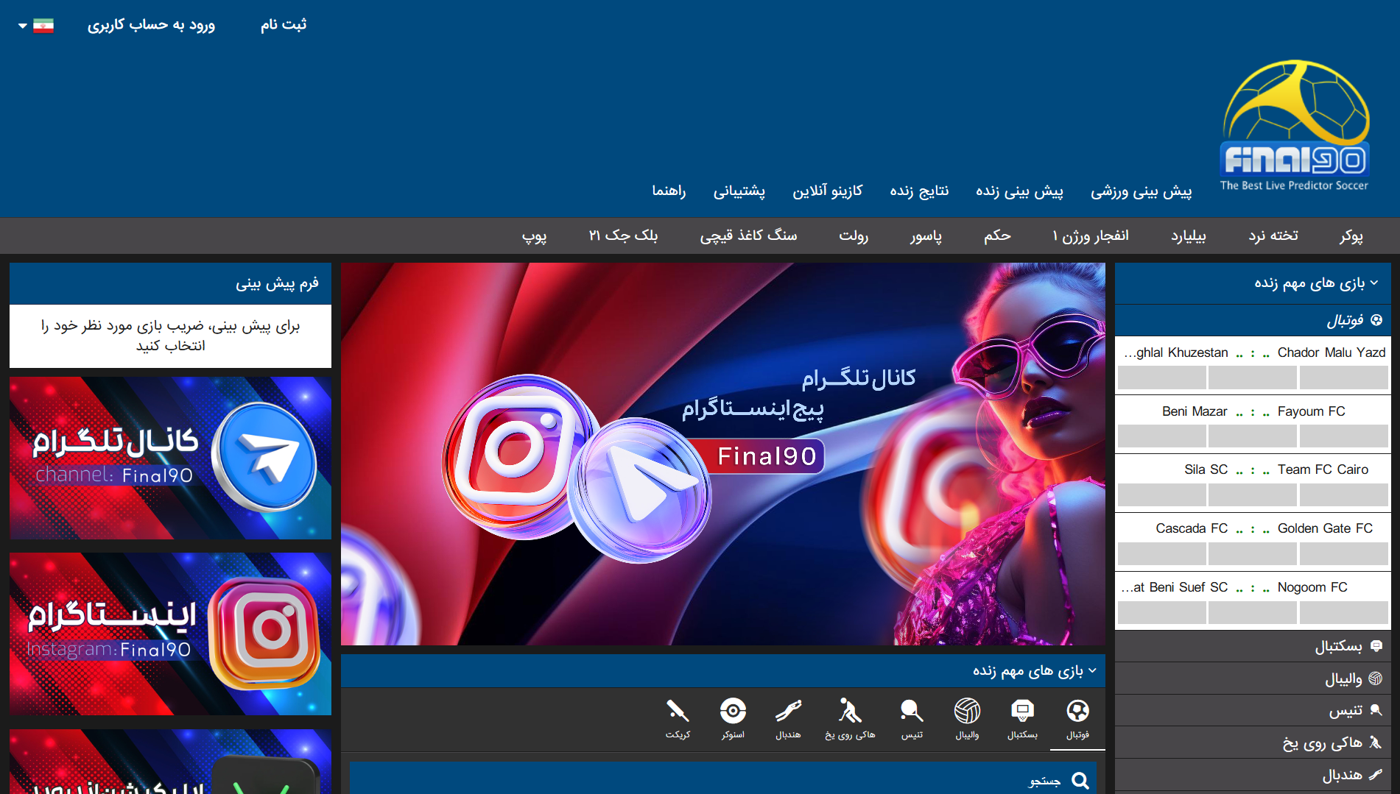This screenshot has width=1400, height=794.
Task: Click the center Telegram Instagram banner
Action: pos(723,454)
